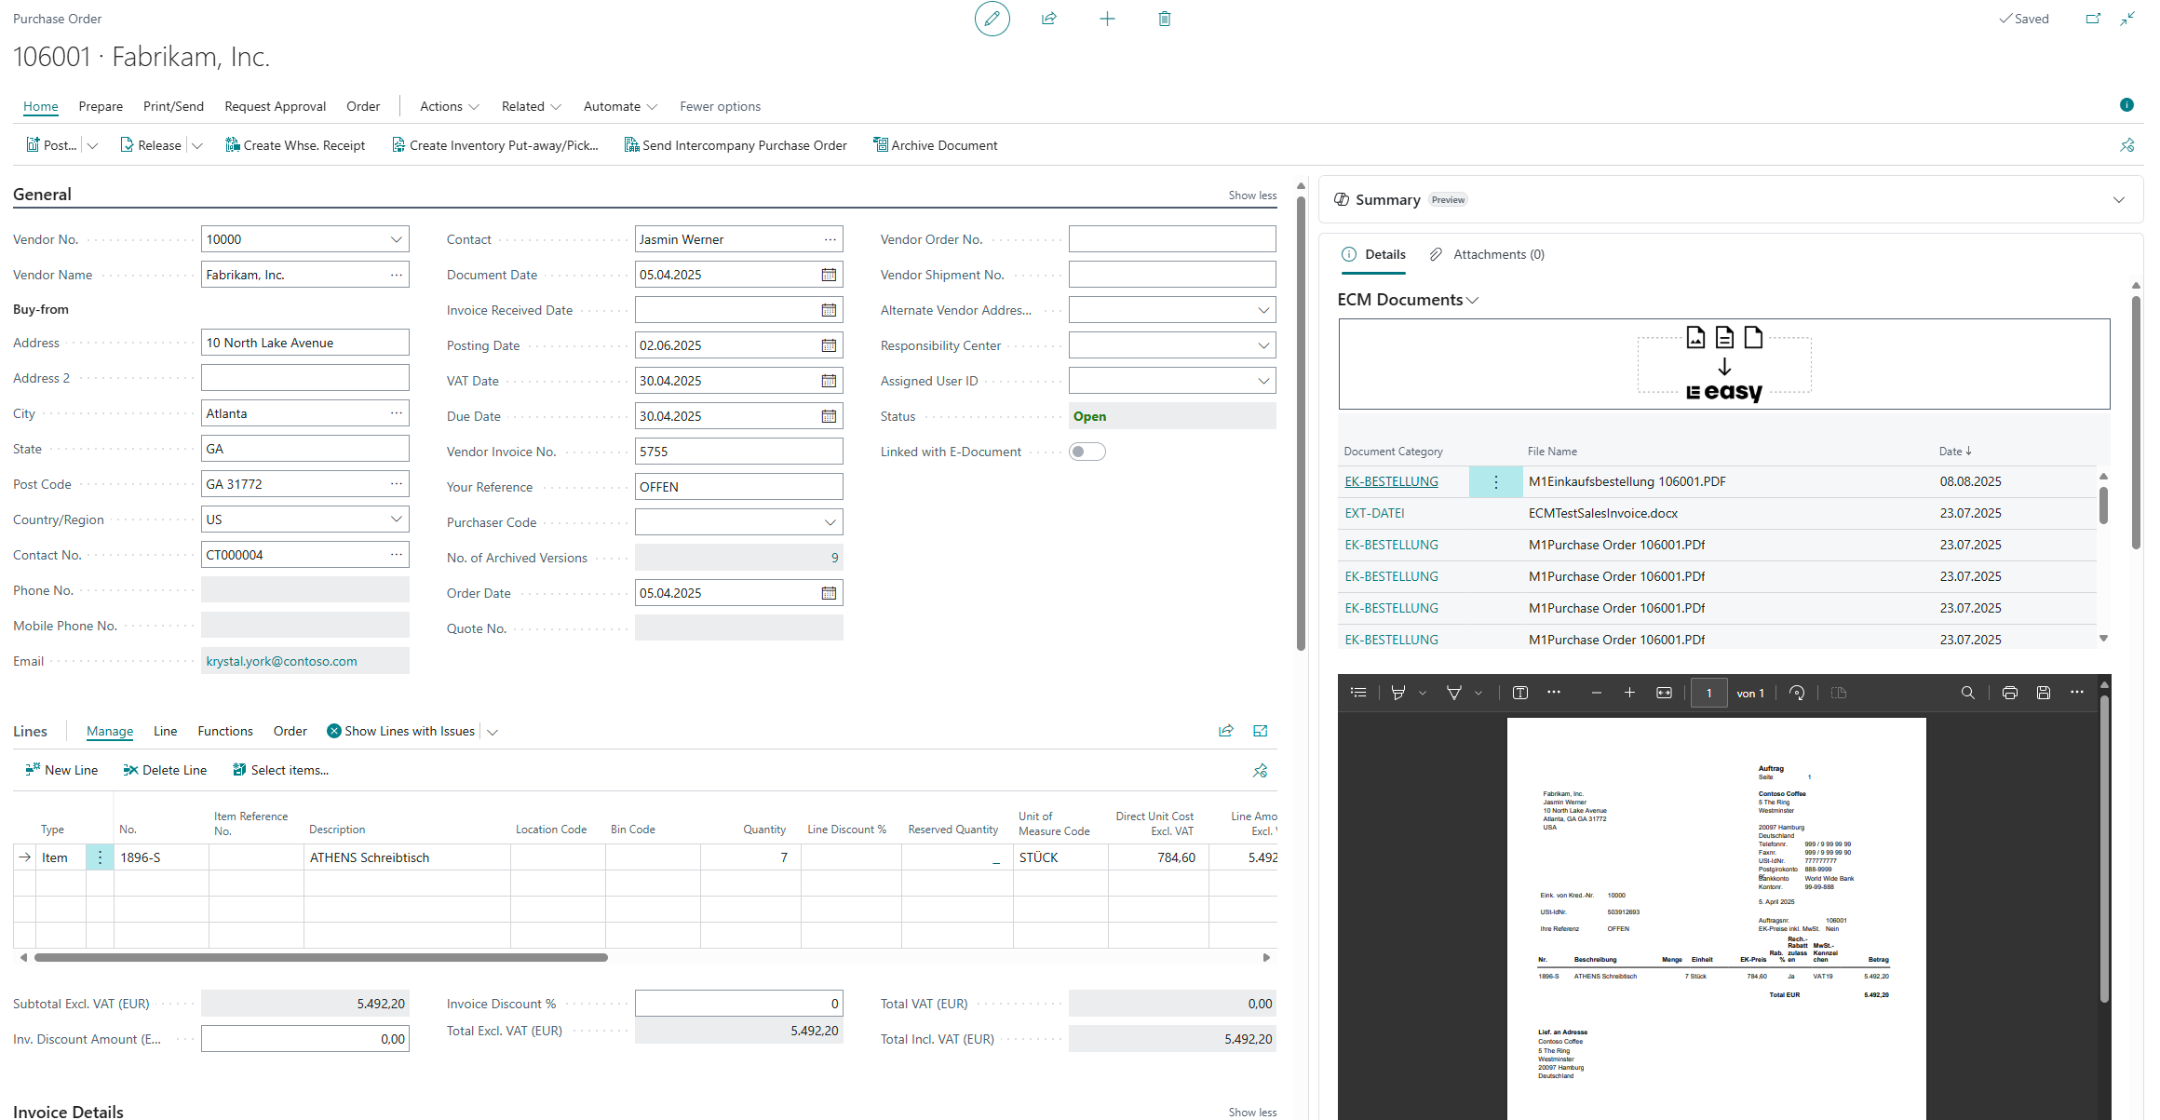Expand the Summary panel chevron

(x=2119, y=200)
